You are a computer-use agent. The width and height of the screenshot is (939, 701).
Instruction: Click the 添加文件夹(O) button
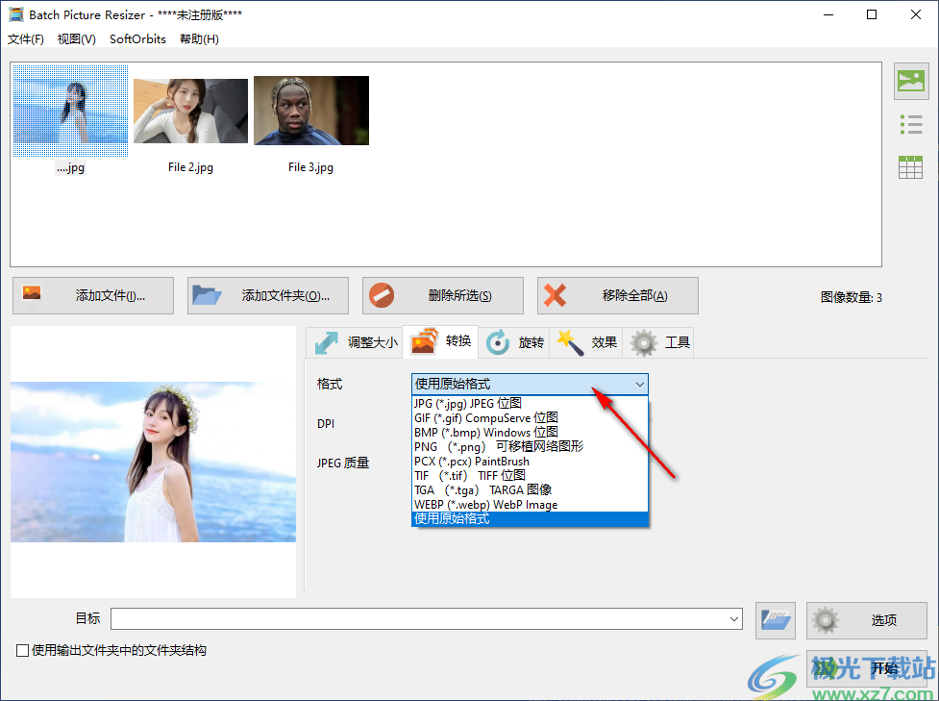[x=267, y=295]
